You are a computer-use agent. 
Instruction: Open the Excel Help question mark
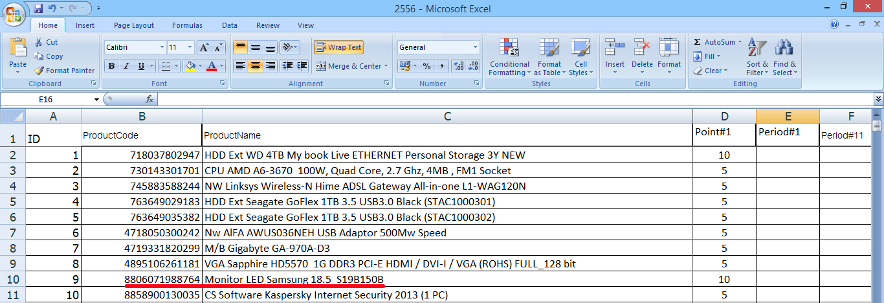834,25
